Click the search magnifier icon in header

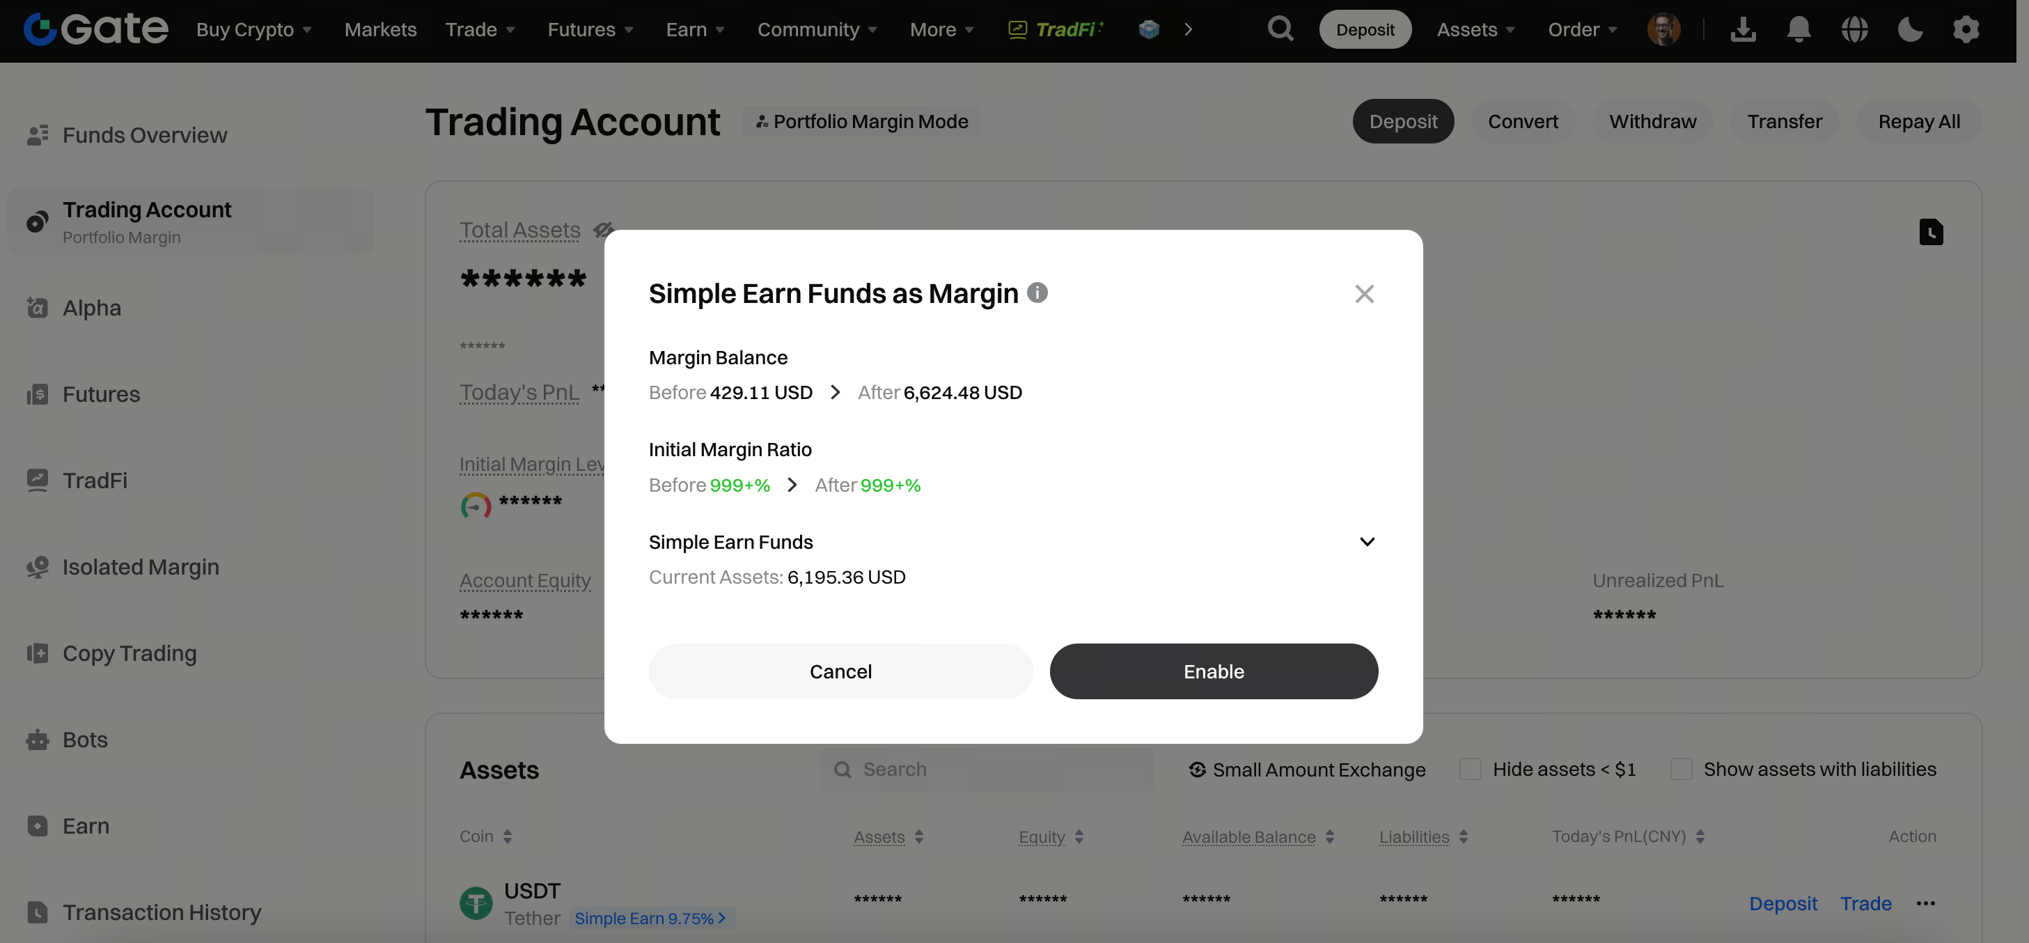click(1280, 29)
